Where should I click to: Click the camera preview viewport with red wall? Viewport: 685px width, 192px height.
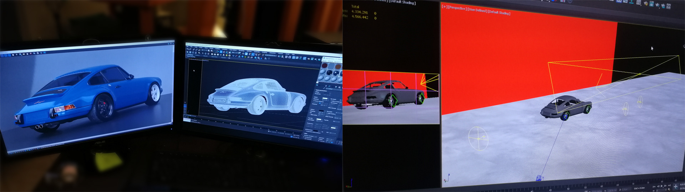(391, 97)
